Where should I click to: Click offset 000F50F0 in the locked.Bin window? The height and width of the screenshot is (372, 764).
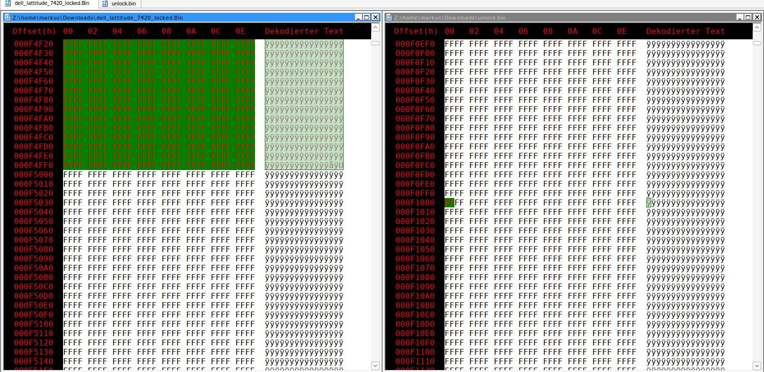[x=33, y=315]
